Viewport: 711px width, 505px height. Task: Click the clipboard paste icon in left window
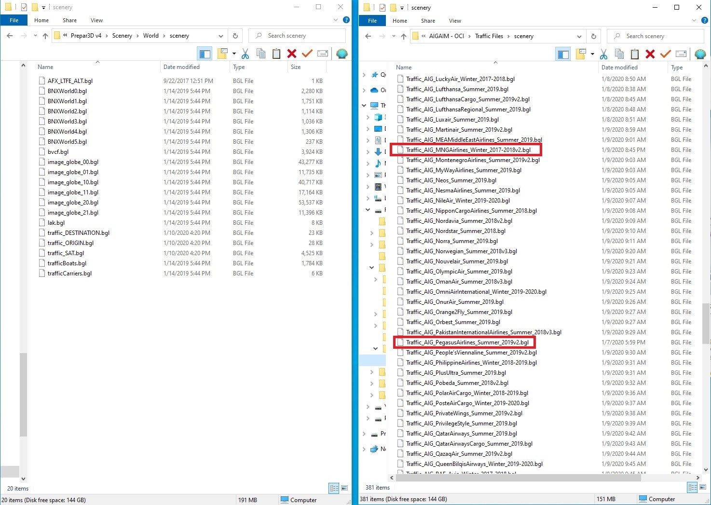tap(276, 54)
